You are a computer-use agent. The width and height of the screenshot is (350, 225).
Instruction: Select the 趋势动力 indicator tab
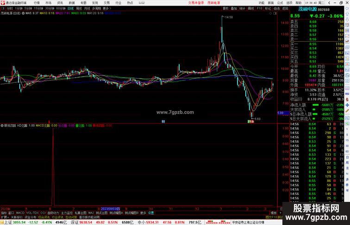point(53,213)
